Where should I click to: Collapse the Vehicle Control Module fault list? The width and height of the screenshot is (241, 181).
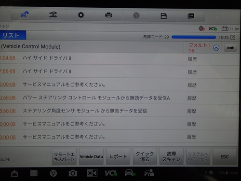click(x=216, y=48)
